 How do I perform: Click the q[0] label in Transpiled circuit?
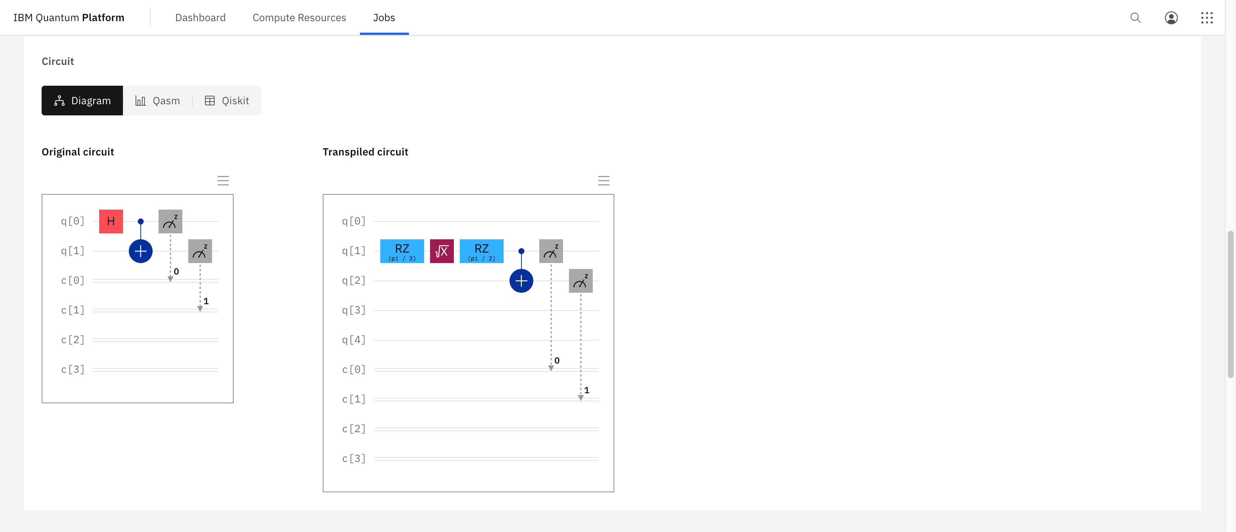pos(354,221)
